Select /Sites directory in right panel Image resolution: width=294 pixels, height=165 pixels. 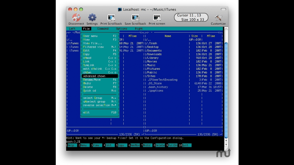coord(184,76)
